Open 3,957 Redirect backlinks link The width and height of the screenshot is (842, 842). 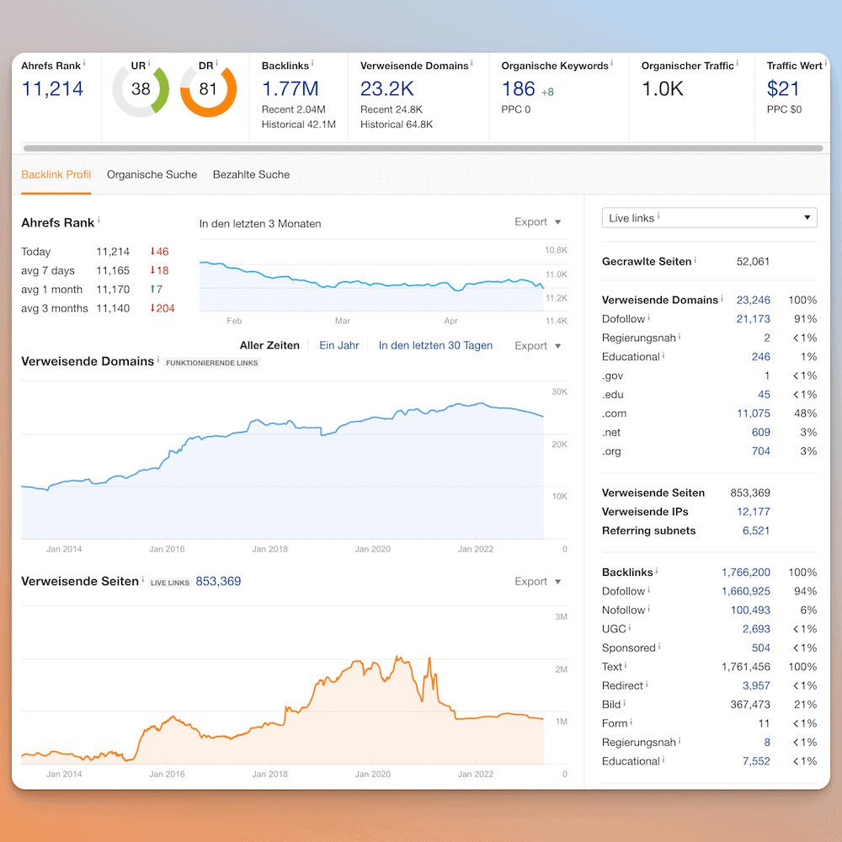(756, 685)
